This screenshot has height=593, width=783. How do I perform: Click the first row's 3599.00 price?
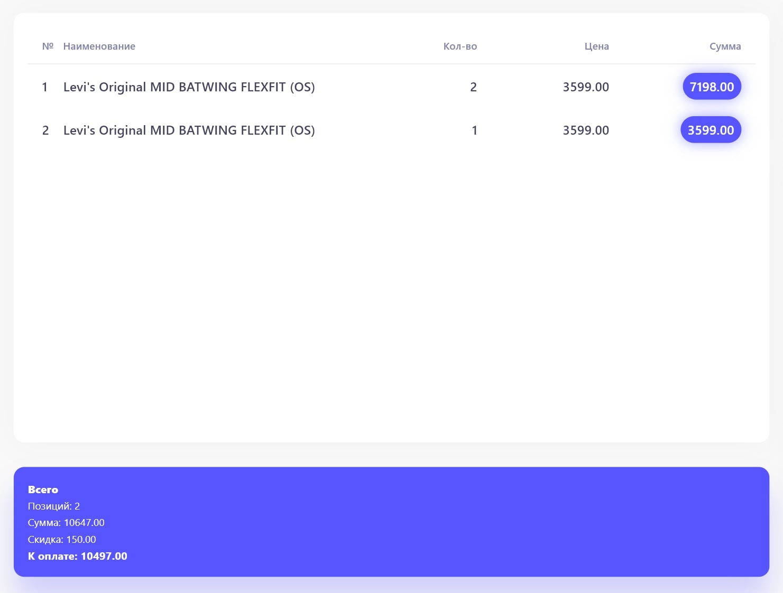point(585,87)
